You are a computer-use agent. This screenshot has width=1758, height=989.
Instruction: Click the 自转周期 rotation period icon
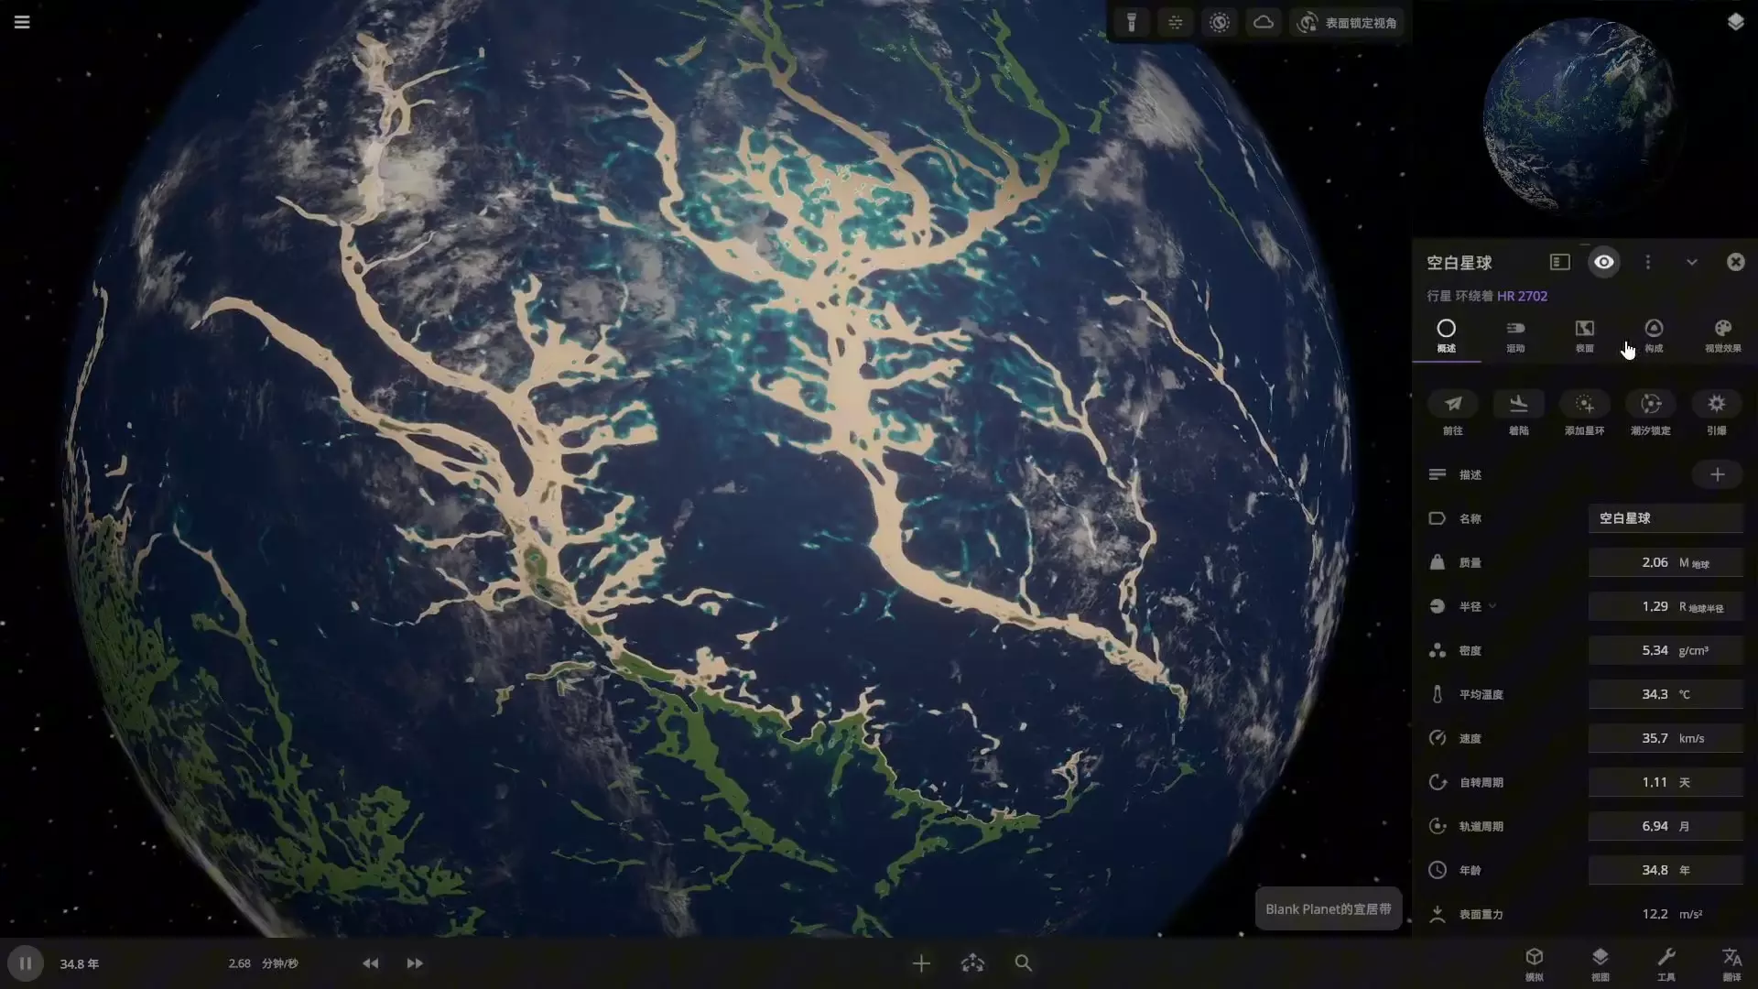pyautogui.click(x=1438, y=782)
